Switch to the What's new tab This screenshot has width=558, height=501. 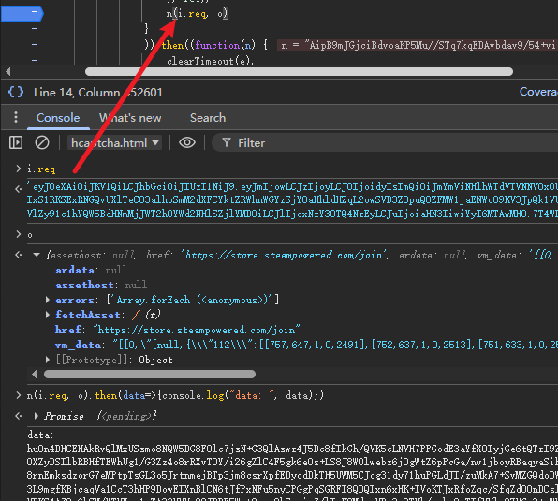point(130,118)
